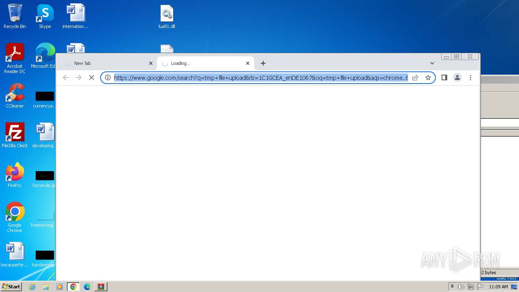The height and width of the screenshot is (292, 519).
Task: Open Action Center flag icon
Action: point(480,287)
